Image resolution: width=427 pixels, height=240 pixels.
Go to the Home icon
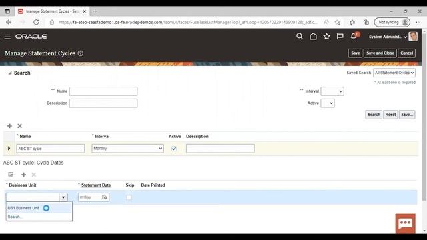(x=313, y=36)
